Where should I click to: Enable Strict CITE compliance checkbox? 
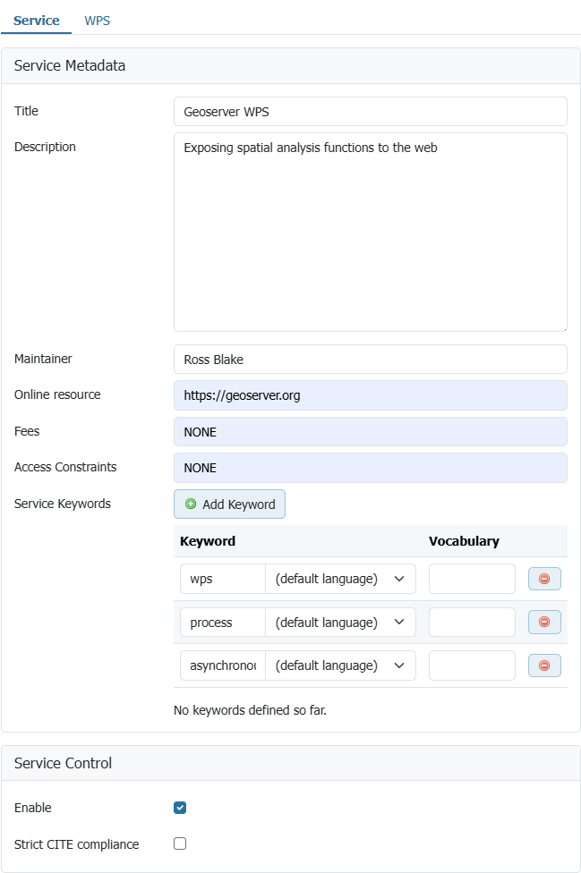coord(180,843)
